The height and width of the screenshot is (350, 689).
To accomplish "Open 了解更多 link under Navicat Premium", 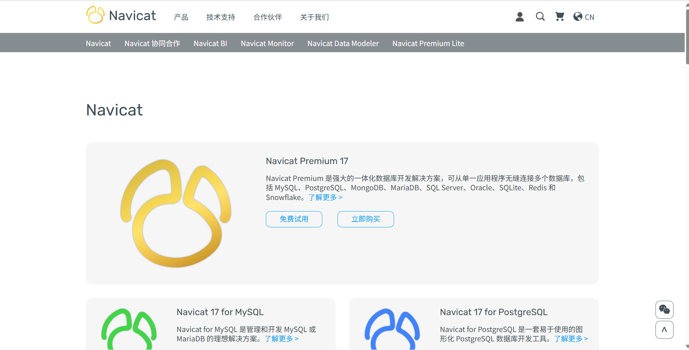I will 325,197.
